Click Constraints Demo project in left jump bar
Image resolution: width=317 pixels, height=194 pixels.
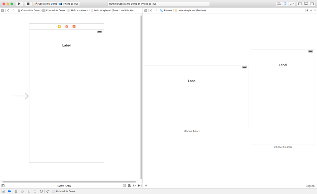pyautogui.click(x=29, y=10)
